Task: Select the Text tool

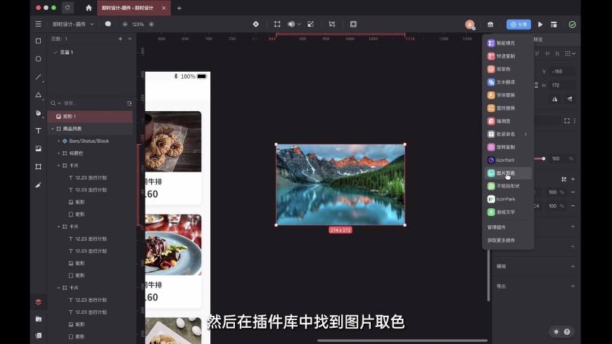Action: tap(38, 131)
